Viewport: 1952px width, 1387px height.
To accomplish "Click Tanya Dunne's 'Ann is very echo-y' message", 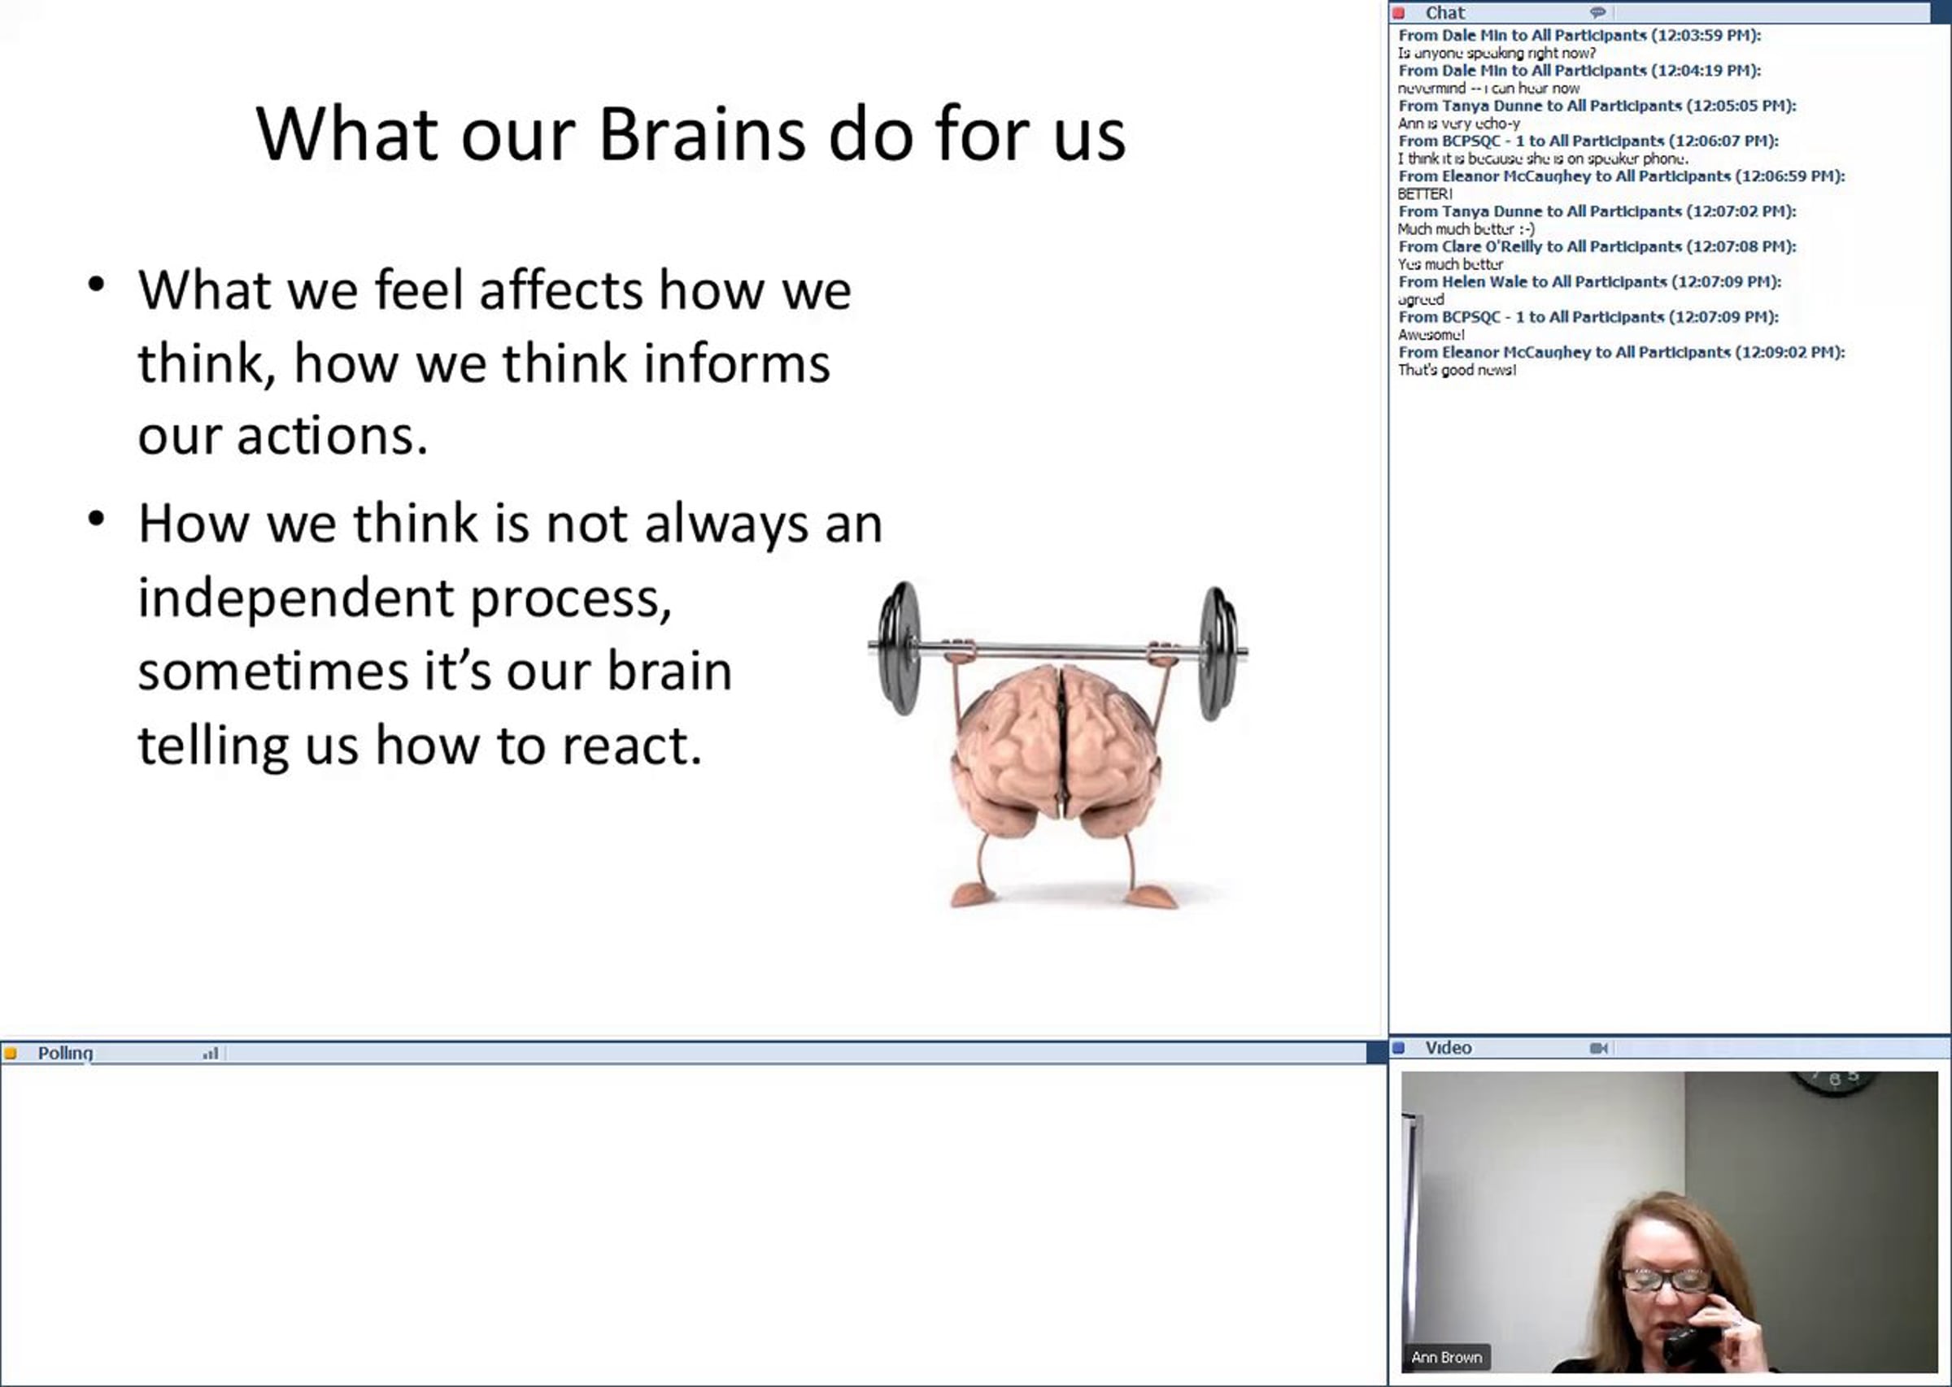I will (x=1458, y=123).
